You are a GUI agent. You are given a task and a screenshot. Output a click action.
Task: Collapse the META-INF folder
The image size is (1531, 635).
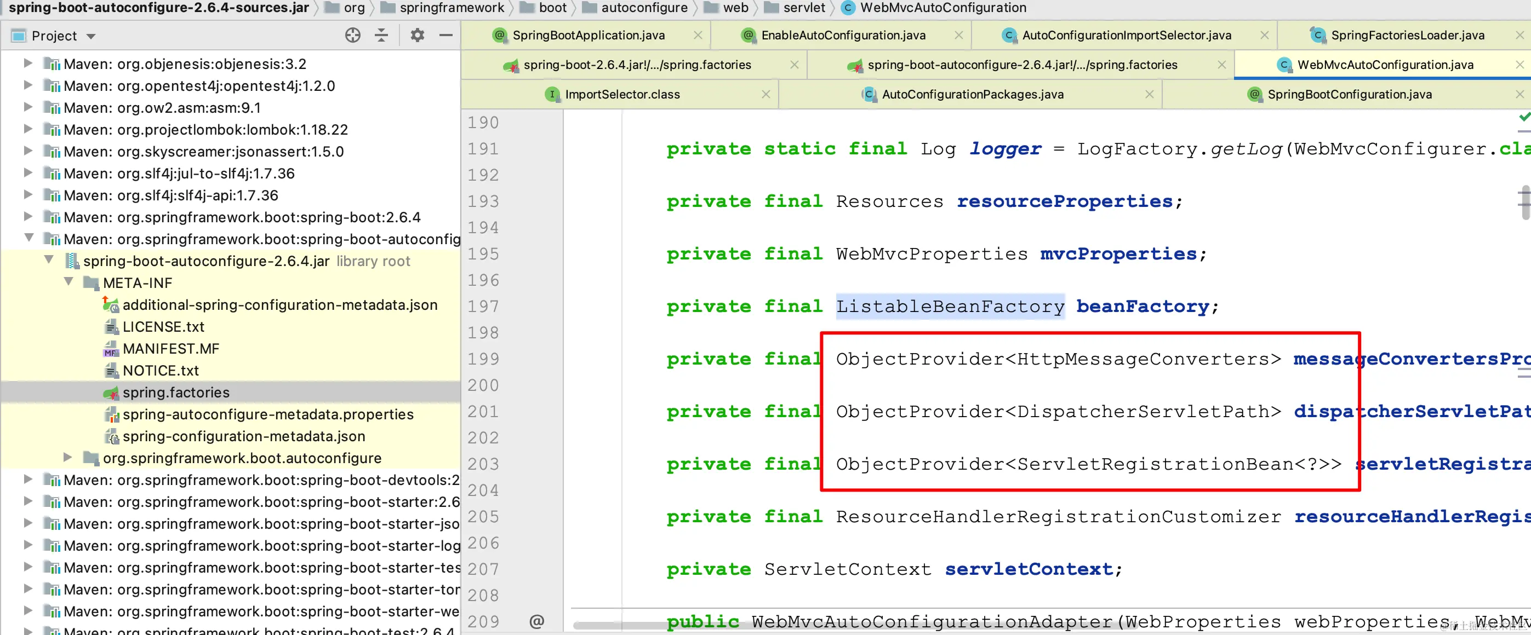coord(69,282)
